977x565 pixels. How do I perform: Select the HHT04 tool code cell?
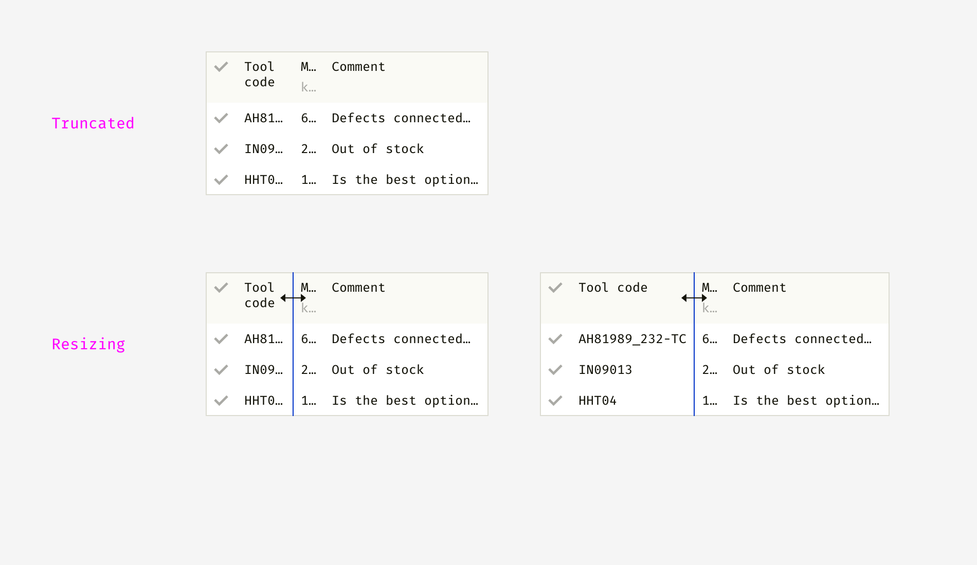coord(598,401)
